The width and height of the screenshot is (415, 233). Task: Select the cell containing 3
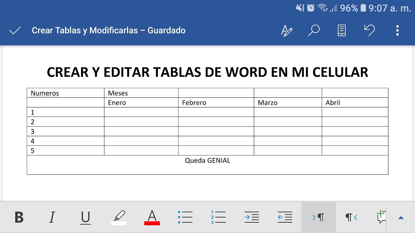(x=65, y=131)
